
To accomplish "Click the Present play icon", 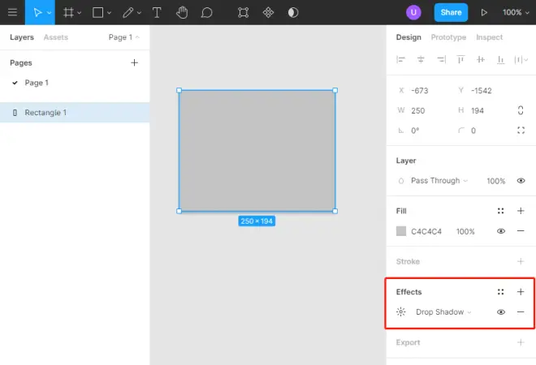I will pyautogui.click(x=484, y=13).
